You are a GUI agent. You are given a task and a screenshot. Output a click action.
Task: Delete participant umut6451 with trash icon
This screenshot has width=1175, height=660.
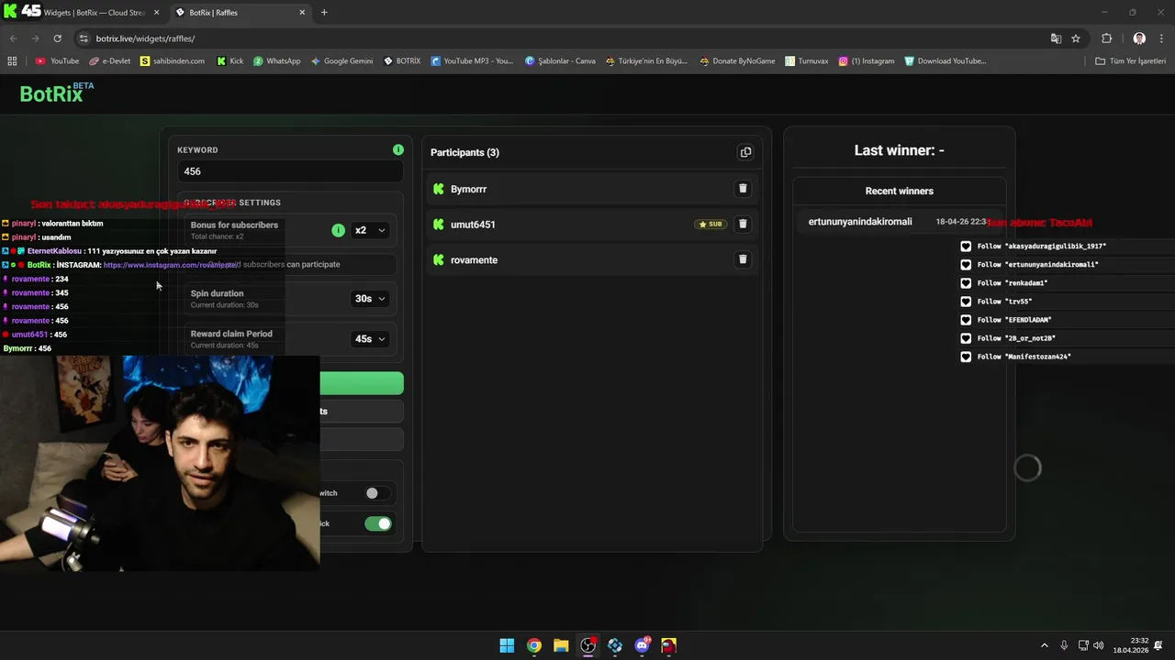[743, 224]
